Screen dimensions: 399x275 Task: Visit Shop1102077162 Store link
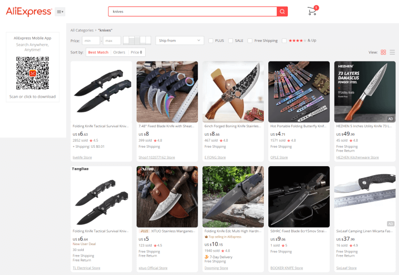click(157, 157)
